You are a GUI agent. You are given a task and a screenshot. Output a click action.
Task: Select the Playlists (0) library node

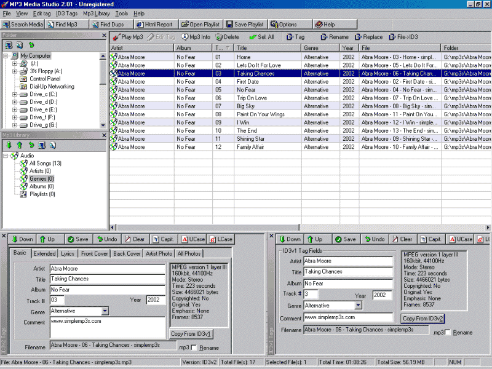pyautogui.click(x=42, y=194)
